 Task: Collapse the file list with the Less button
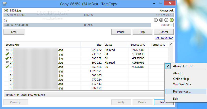click(x=14, y=32)
